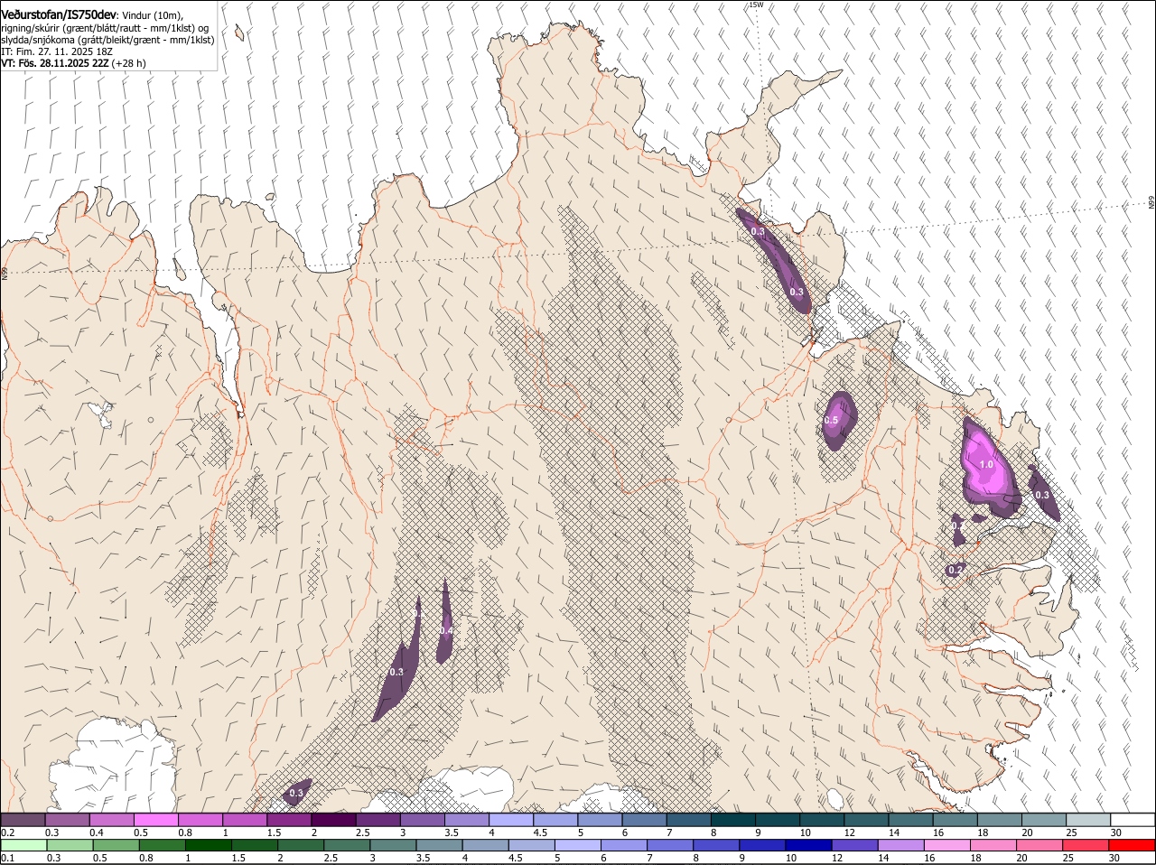The image size is (1156, 865).
Task: Pick the pale grey 25 swatch in the upper scale
Action: point(1088,820)
